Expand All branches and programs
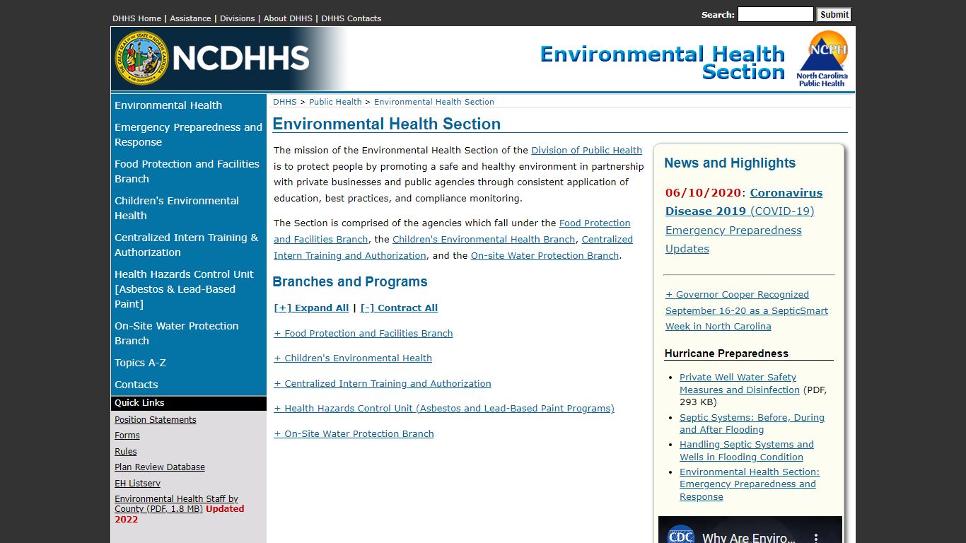This screenshot has width=966, height=543. (311, 308)
